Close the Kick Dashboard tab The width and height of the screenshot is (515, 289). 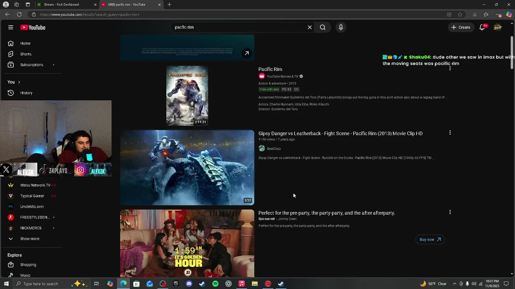click(95, 4)
